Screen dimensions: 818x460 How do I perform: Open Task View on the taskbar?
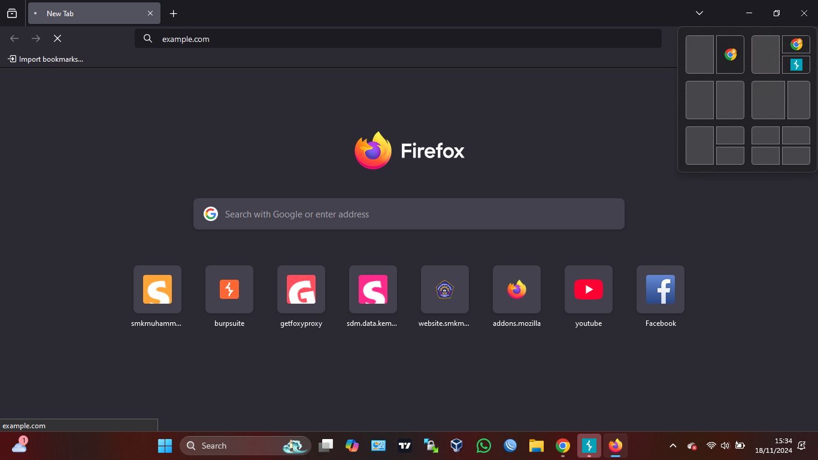[326, 446]
